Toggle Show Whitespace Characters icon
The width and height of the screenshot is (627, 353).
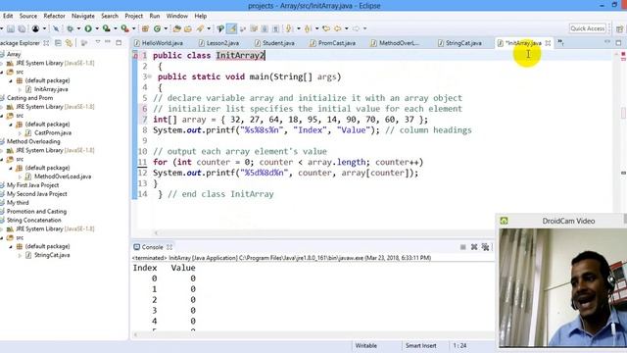(275, 28)
